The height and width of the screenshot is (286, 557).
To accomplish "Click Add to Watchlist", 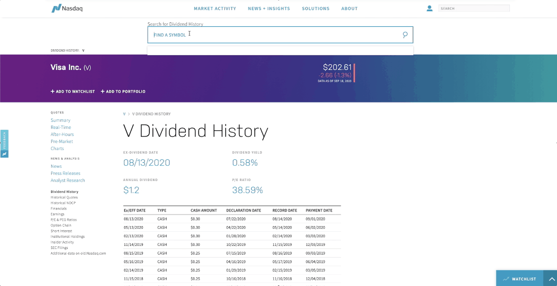I will 73,91.
